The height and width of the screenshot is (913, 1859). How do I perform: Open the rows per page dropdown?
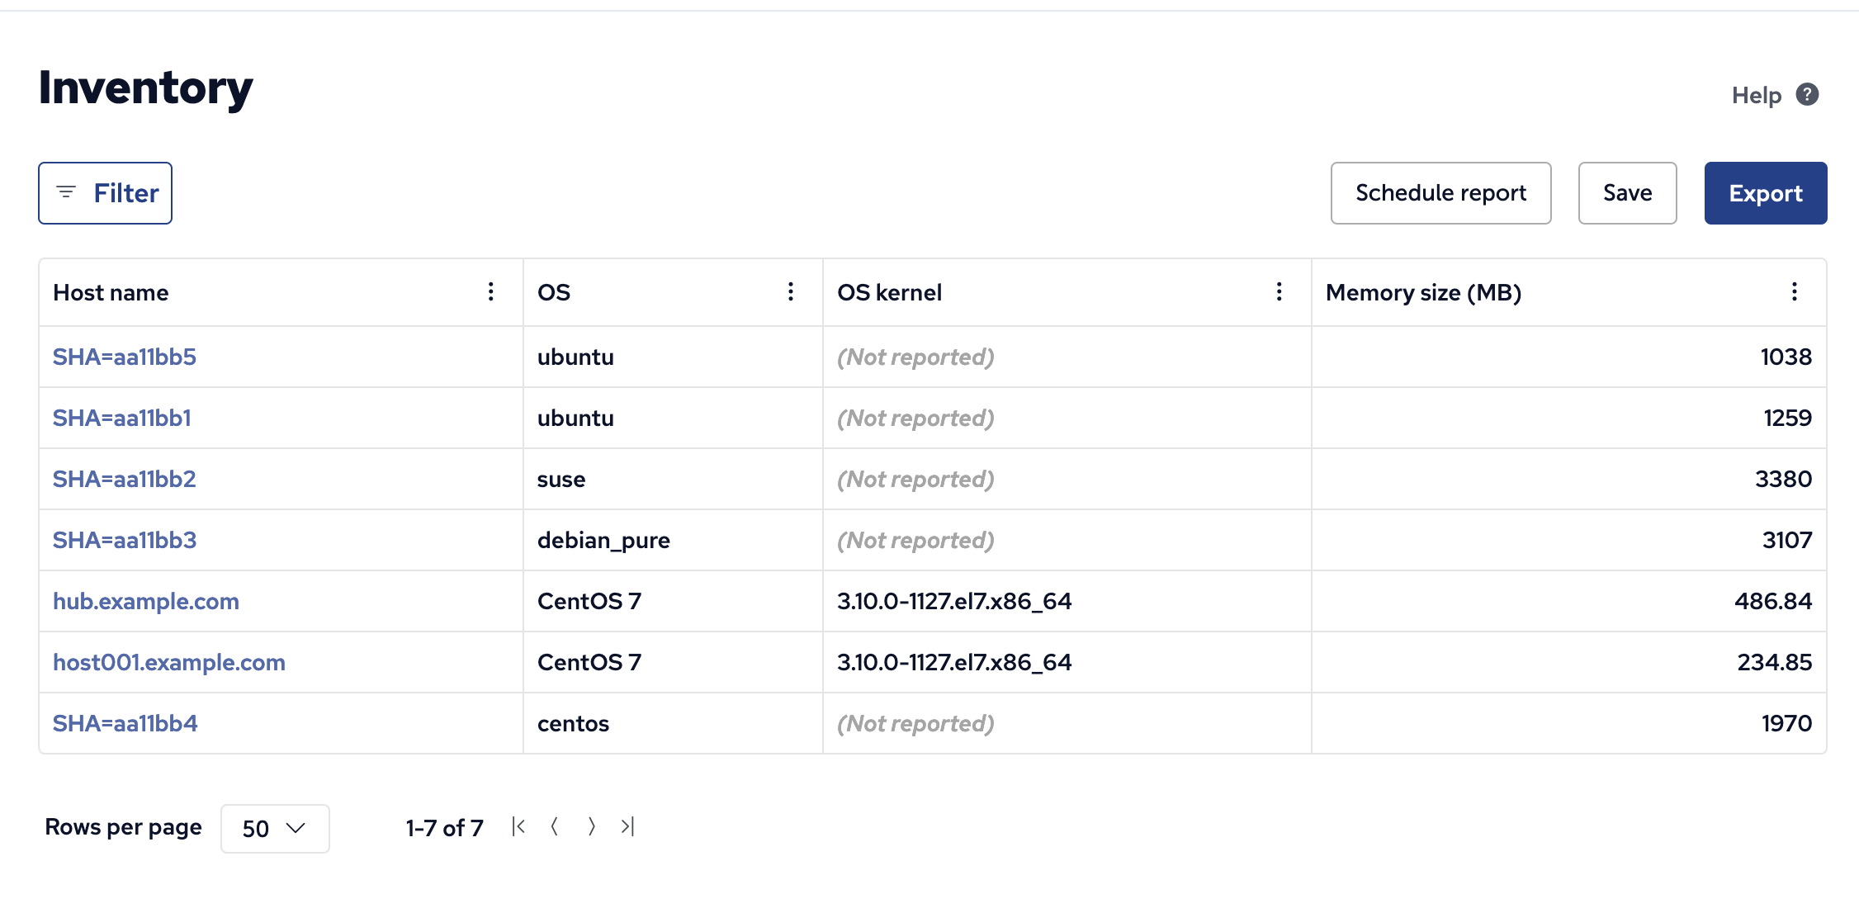point(275,828)
